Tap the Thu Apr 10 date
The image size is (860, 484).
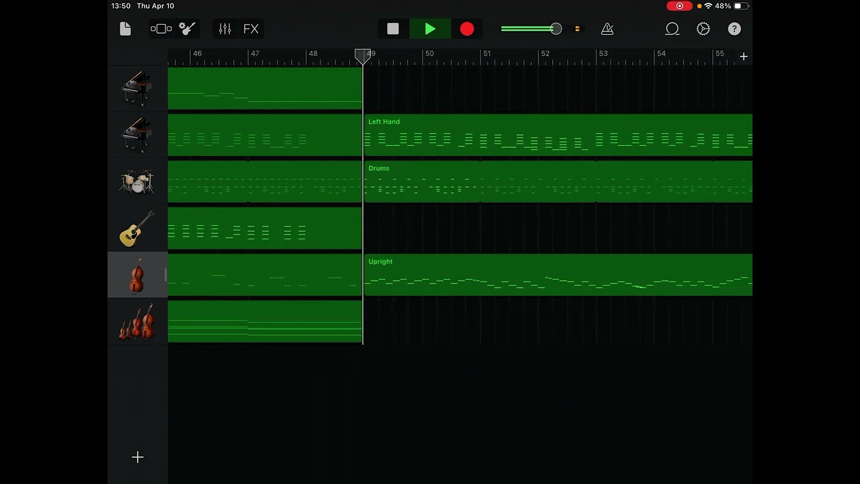tap(155, 6)
